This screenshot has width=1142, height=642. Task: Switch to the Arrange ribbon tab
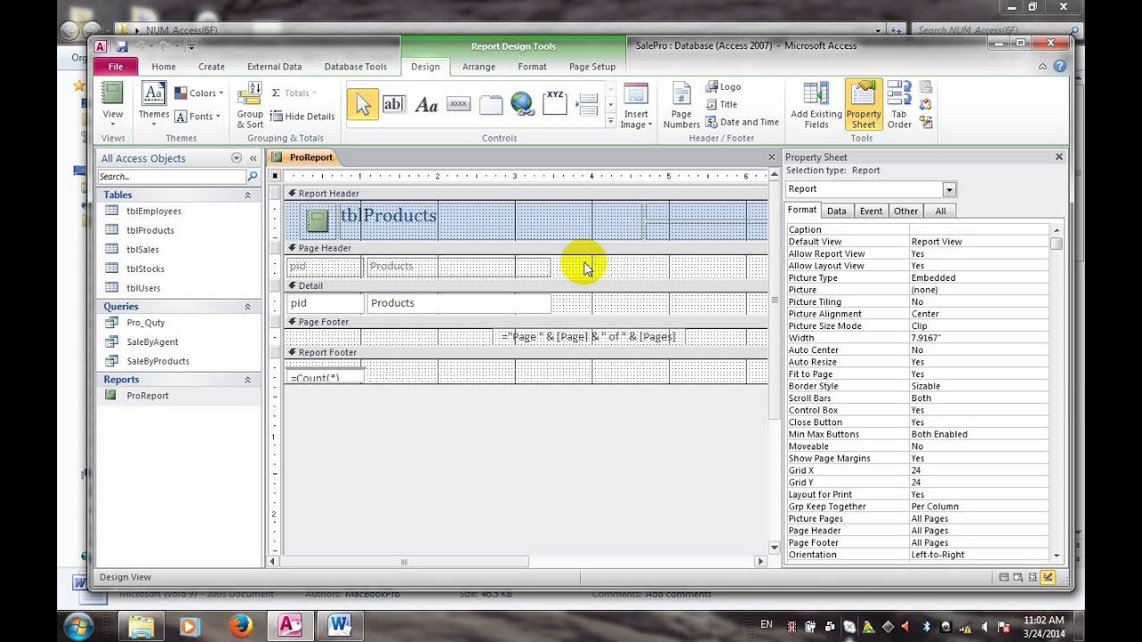point(478,66)
